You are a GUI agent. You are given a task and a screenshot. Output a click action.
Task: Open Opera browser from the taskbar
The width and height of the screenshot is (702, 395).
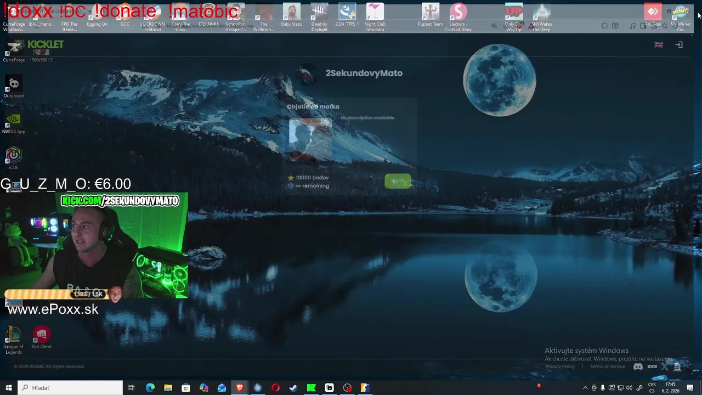pos(275,388)
